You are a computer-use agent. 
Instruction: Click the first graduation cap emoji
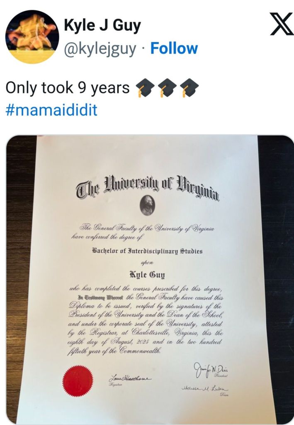click(x=145, y=87)
